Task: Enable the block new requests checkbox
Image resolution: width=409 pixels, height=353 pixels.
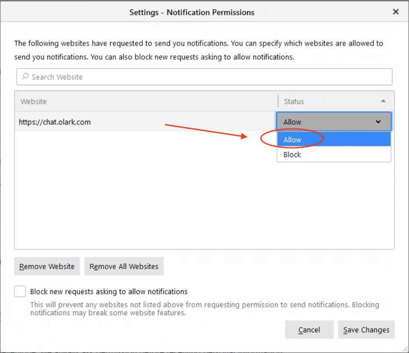Action: [20, 292]
